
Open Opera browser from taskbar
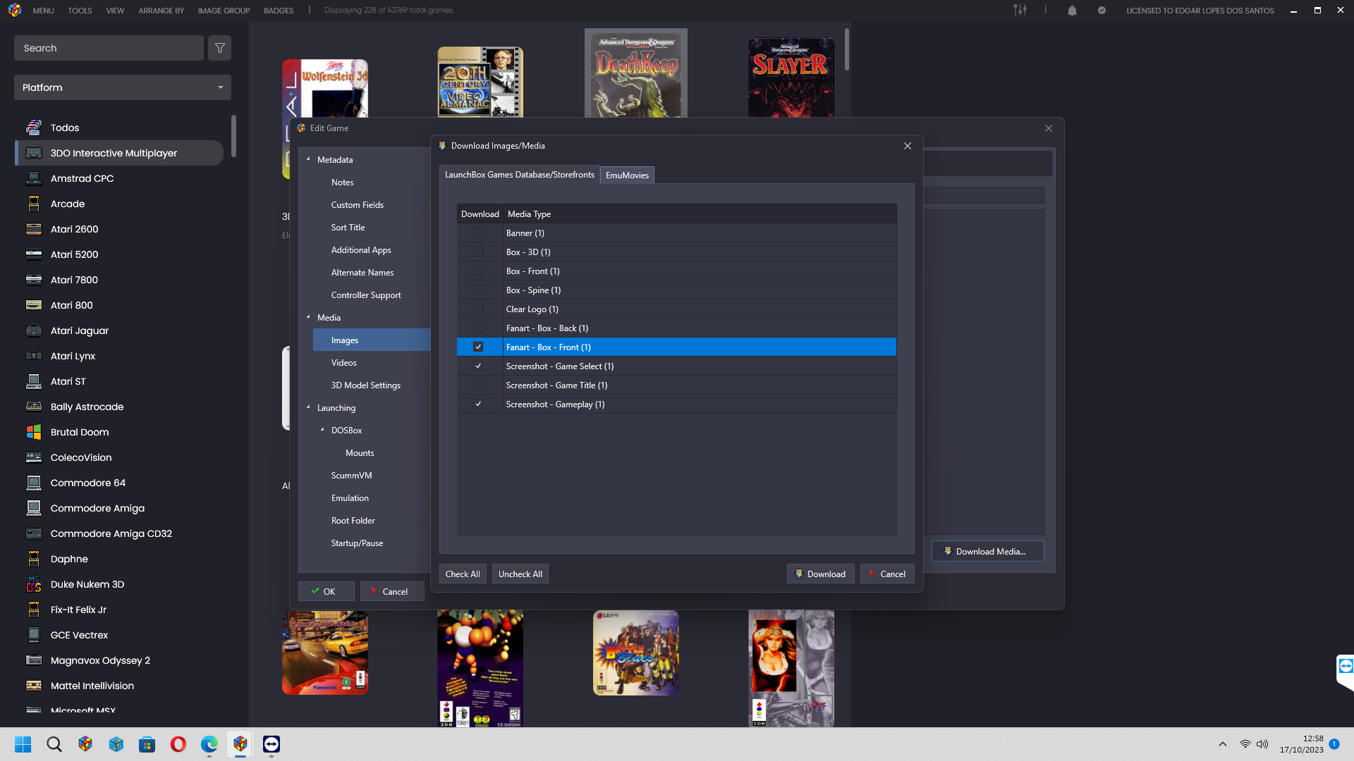tap(178, 744)
